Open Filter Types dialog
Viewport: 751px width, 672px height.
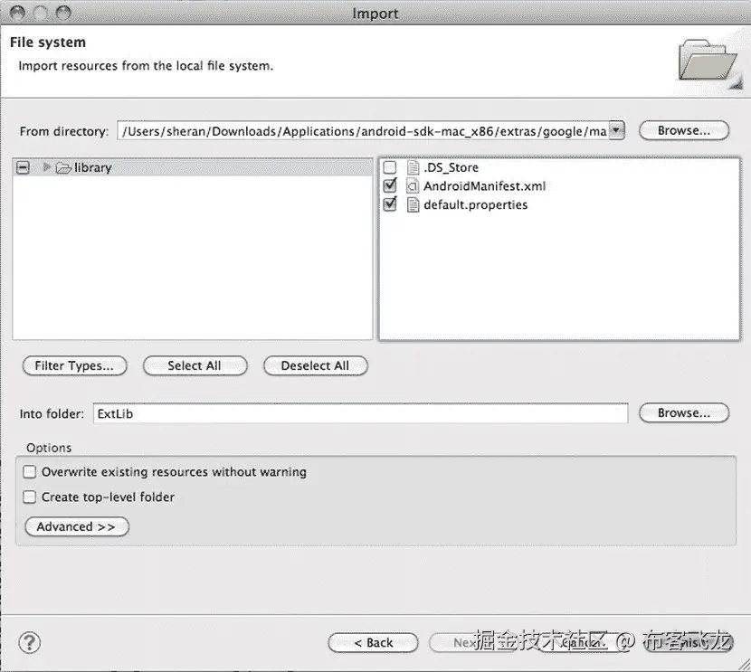(x=75, y=365)
